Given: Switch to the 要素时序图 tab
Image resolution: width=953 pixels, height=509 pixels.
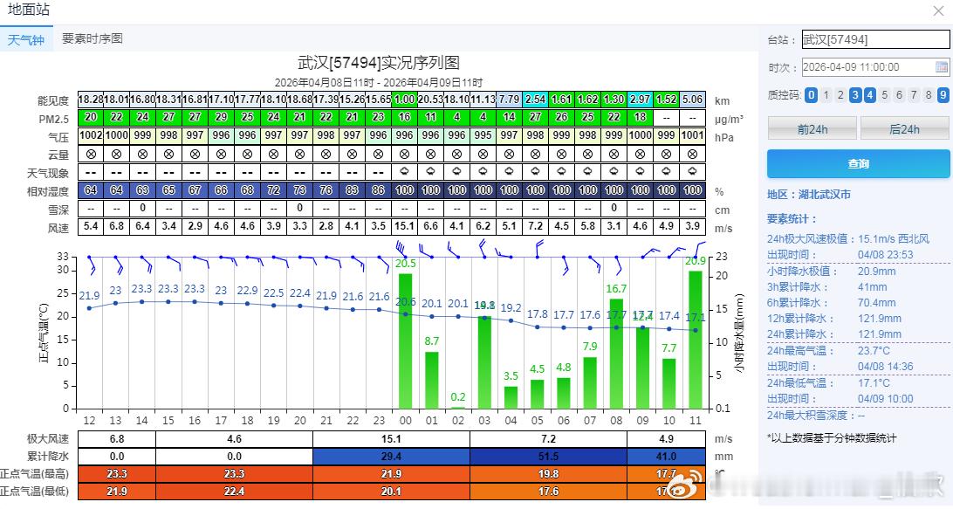Looking at the screenshot, I should pos(94,38).
